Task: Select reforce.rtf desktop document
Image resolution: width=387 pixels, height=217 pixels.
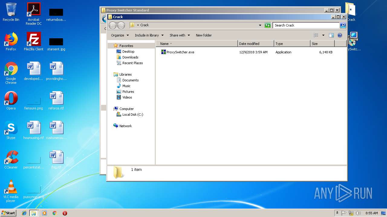Action: pos(56,101)
